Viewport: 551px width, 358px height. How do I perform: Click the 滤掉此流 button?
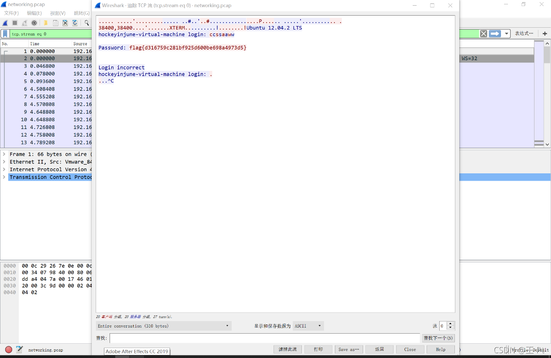pyautogui.click(x=287, y=349)
